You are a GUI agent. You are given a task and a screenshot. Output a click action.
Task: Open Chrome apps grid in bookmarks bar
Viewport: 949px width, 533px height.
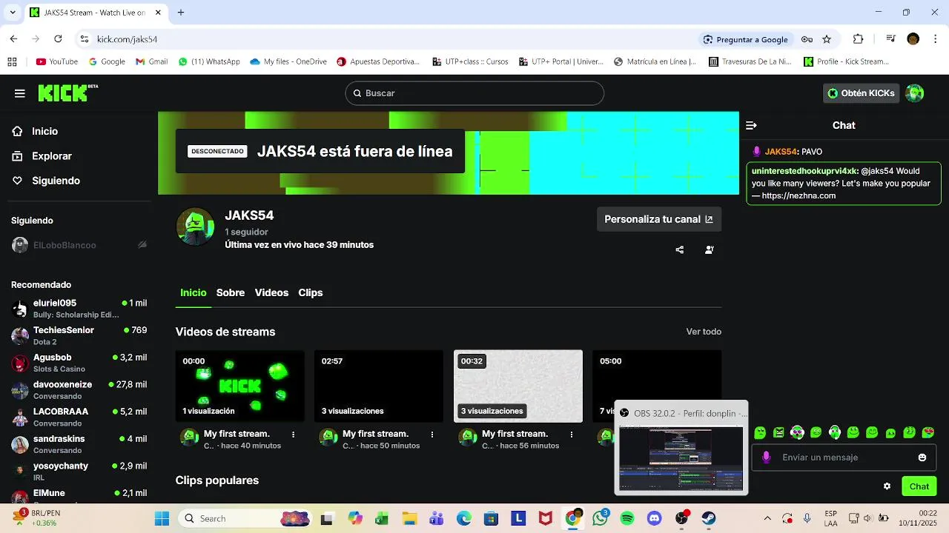(12, 62)
